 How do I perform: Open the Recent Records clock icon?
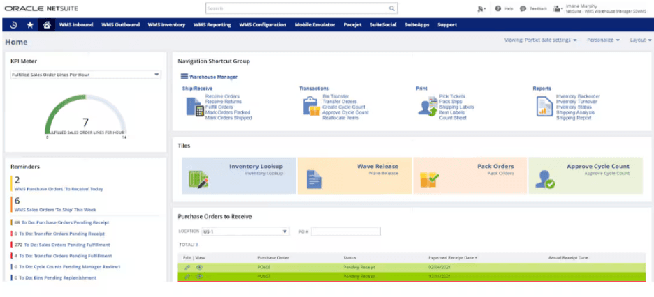(x=14, y=24)
